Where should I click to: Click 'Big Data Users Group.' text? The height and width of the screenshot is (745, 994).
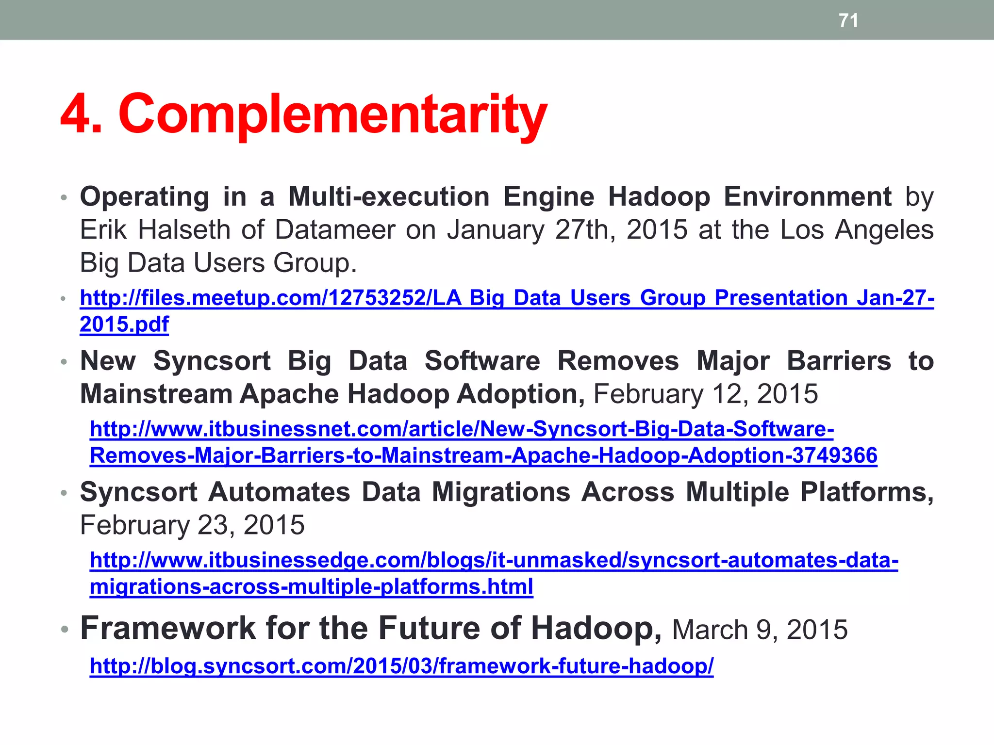(218, 263)
